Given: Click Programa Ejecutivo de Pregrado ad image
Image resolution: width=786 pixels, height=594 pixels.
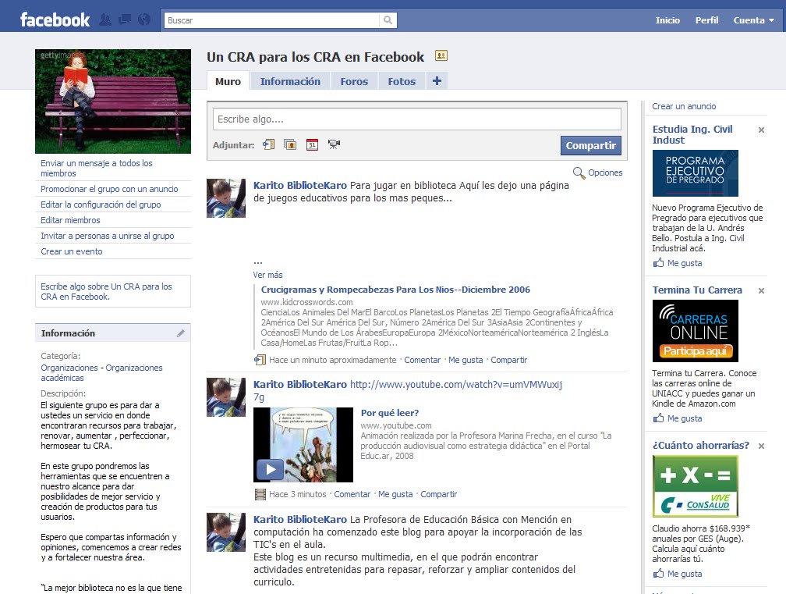Looking at the screenshot, I should pos(696,173).
